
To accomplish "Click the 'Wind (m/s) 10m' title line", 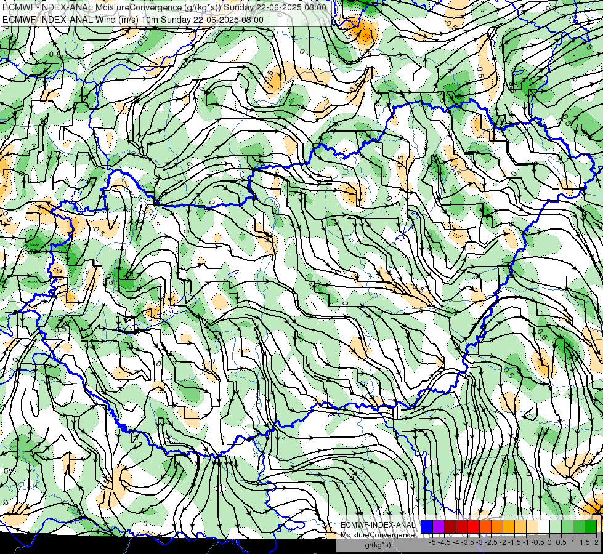I will point(133,20).
